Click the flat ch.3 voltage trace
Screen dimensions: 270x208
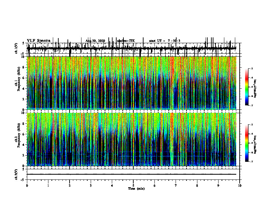point(132,174)
